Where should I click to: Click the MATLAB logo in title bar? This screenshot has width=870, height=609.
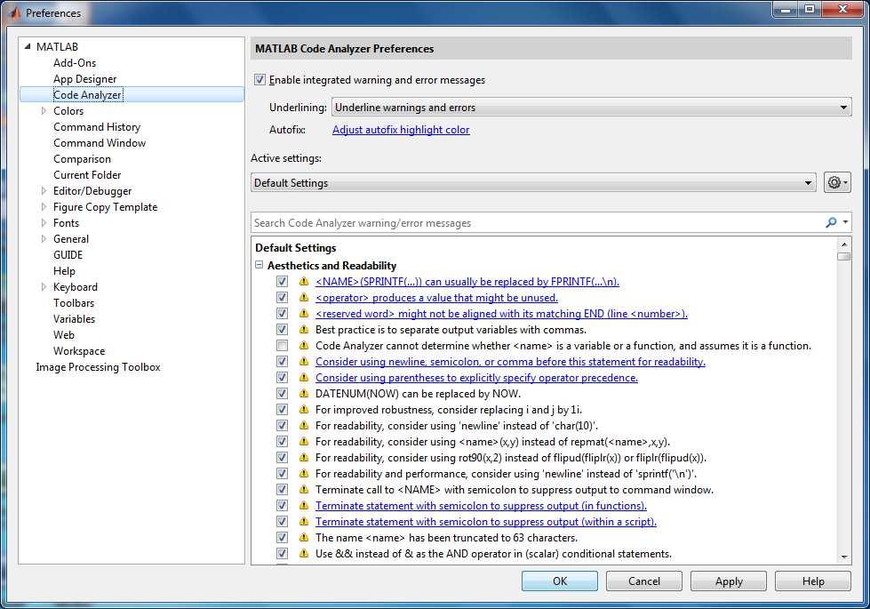(14, 12)
